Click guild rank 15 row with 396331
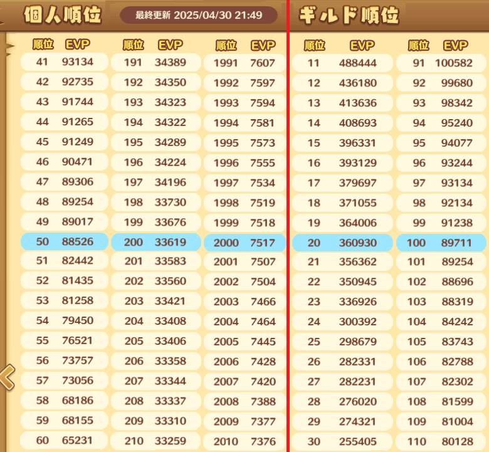 pyautogui.click(x=342, y=143)
